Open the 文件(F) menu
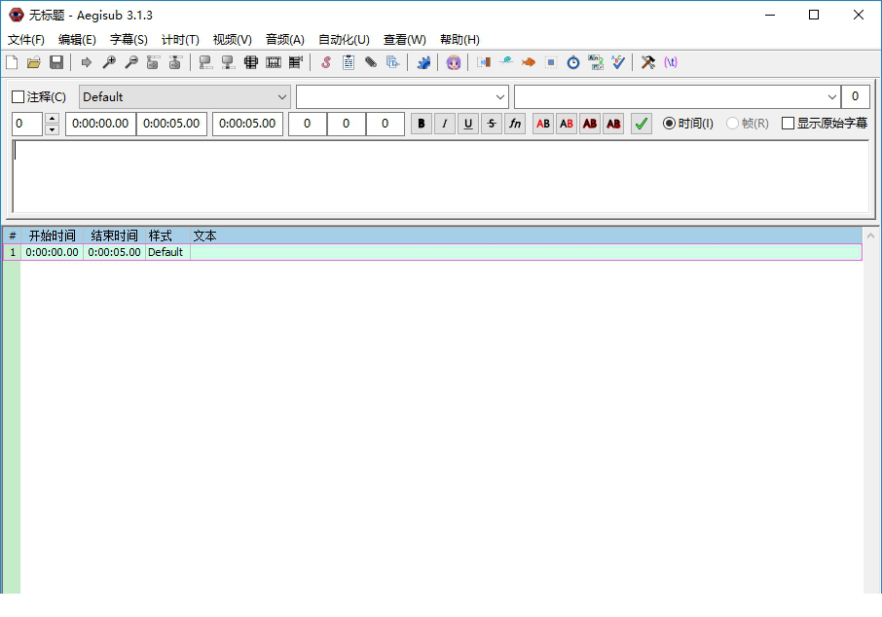882x617 pixels. coord(26,39)
